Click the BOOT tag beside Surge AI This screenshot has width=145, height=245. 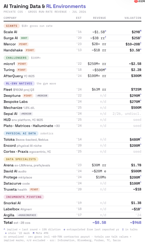click(24, 38)
